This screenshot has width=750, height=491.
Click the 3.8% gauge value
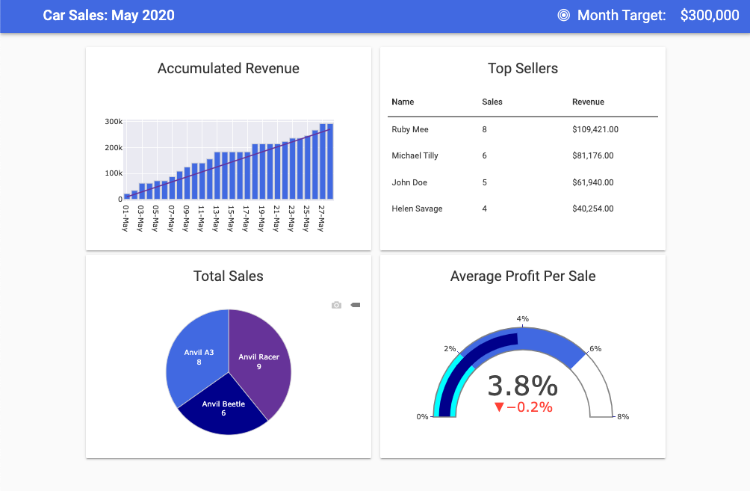(x=522, y=386)
